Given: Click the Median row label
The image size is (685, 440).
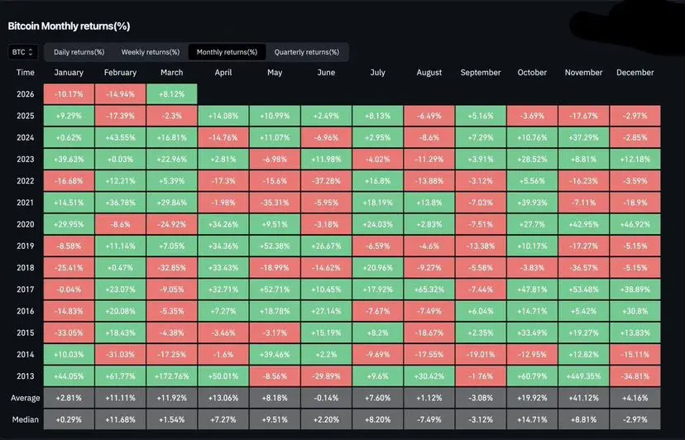Looking at the screenshot, I should [26, 419].
